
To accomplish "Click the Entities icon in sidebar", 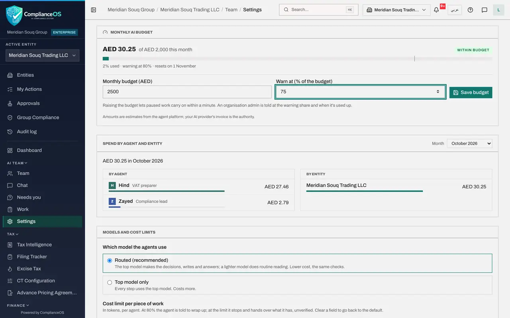I will [10, 75].
